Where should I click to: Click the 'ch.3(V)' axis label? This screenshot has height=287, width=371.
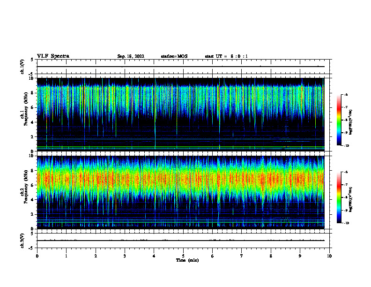click(22, 241)
